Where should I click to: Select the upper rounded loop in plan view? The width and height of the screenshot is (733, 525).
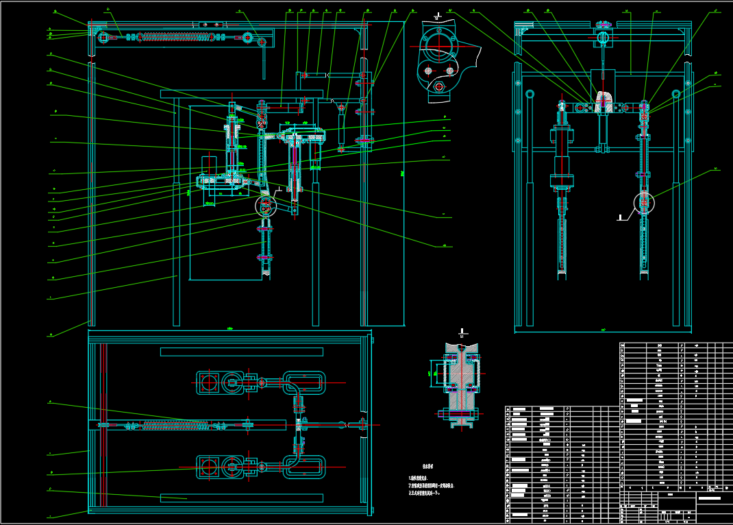pos(303,382)
